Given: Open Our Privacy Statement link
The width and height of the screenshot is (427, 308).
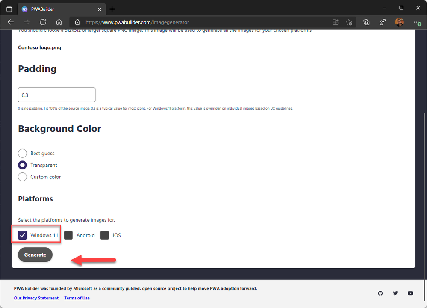Looking at the screenshot, I should tap(36, 298).
